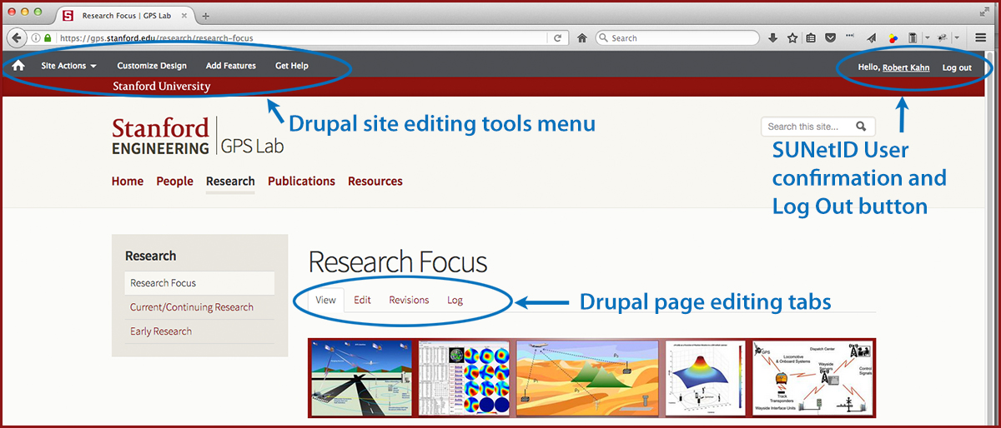Click the Customize Design menu item
The image size is (1001, 428).
(152, 66)
